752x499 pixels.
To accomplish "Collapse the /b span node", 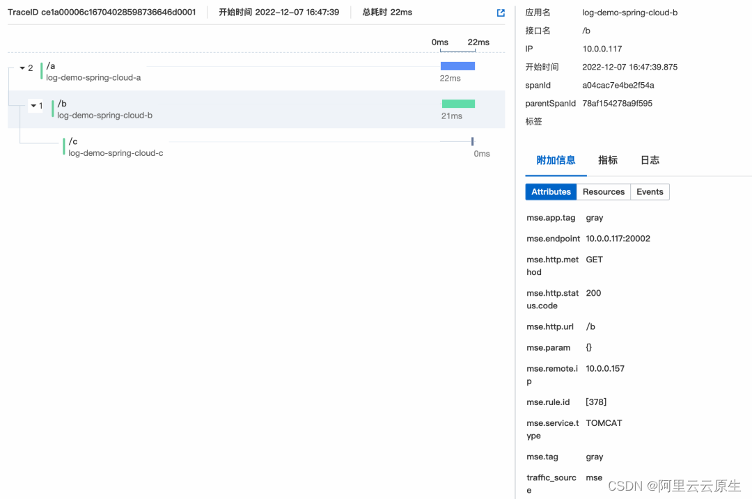I will coord(33,106).
